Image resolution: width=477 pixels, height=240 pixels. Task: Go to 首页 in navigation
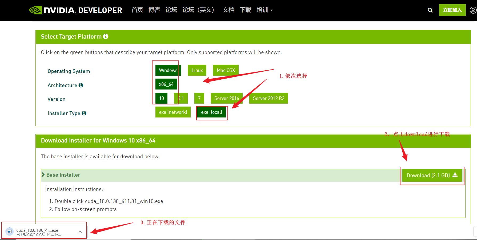[x=137, y=10]
